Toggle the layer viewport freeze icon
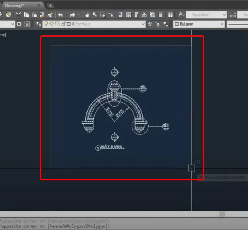Viewport: 248px width, 230px height. pos(58,24)
